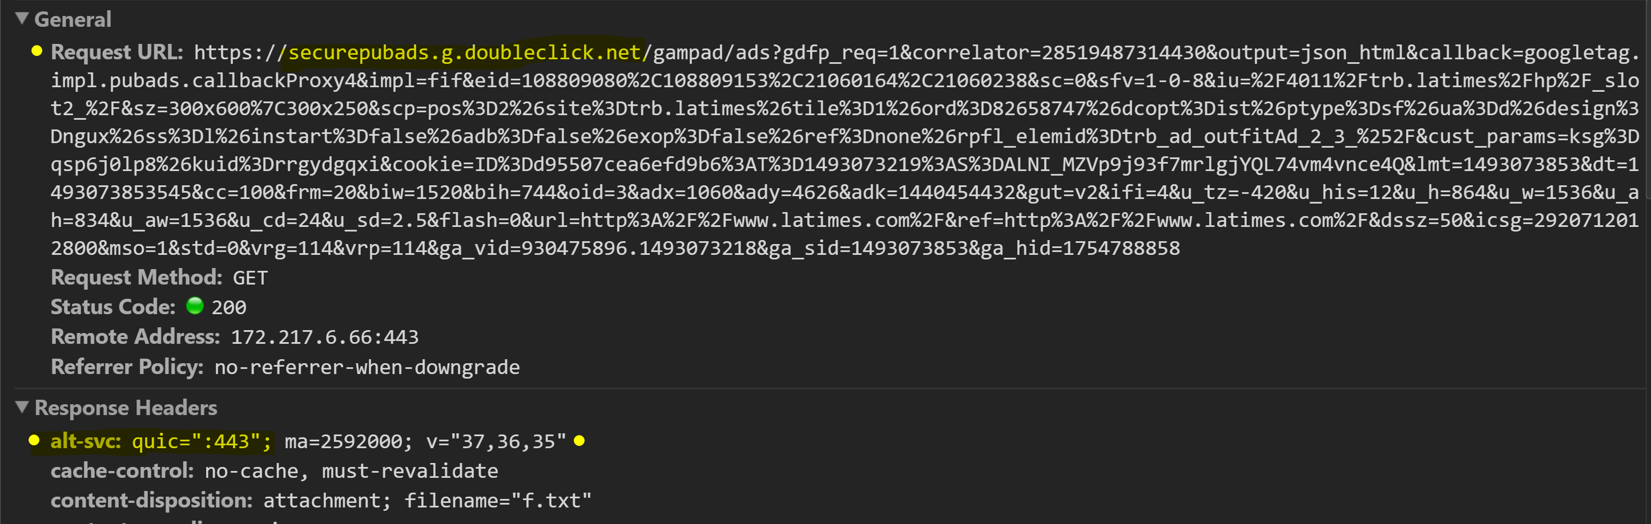Click the no-referrer-when-downgrade policy value

tap(367, 367)
